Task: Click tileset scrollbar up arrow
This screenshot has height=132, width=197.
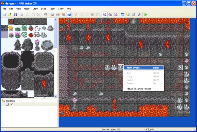Action: [56, 20]
